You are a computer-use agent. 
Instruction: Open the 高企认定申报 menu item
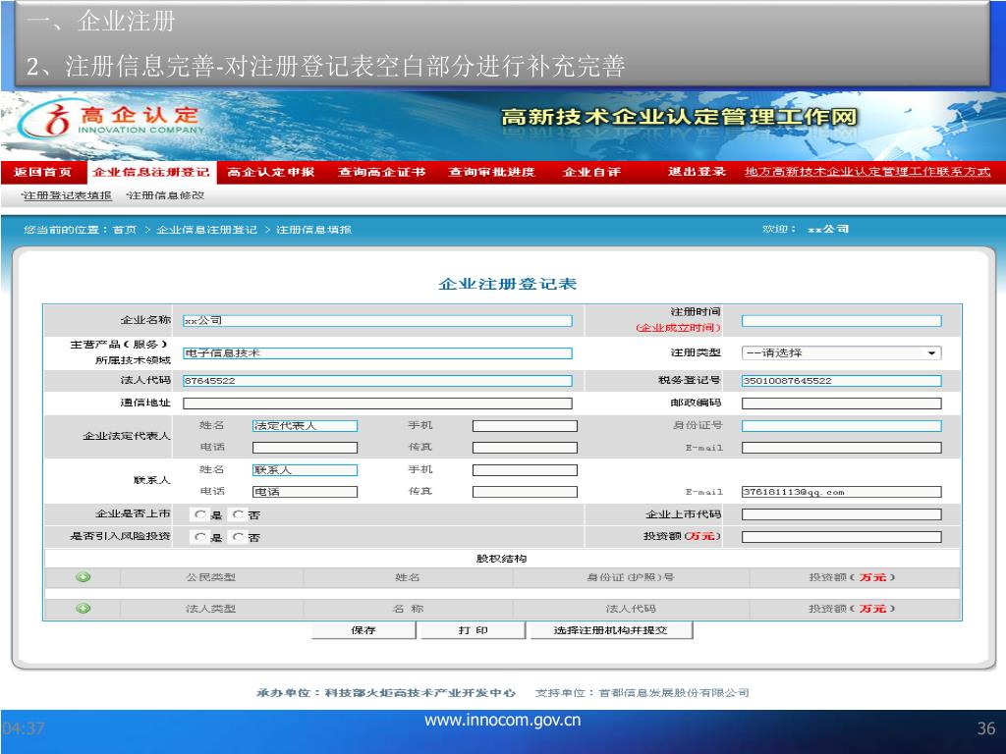coord(271,173)
